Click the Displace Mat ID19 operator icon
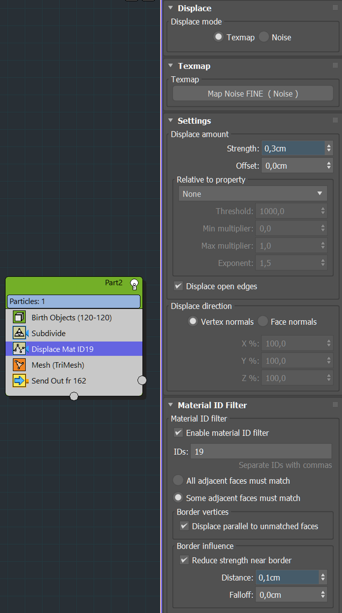Image resolution: width=342 pixels, height=613 pixels. (x=19, y=349)
